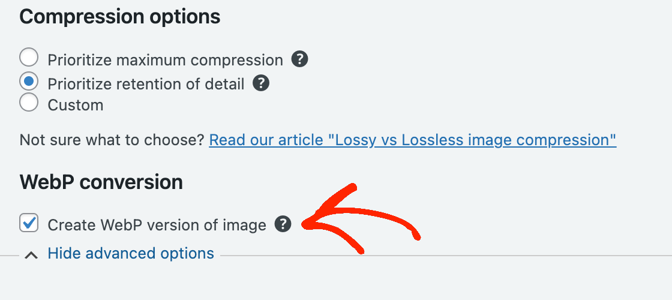Collapse using the Hide advanced options link

pos(131,253)
